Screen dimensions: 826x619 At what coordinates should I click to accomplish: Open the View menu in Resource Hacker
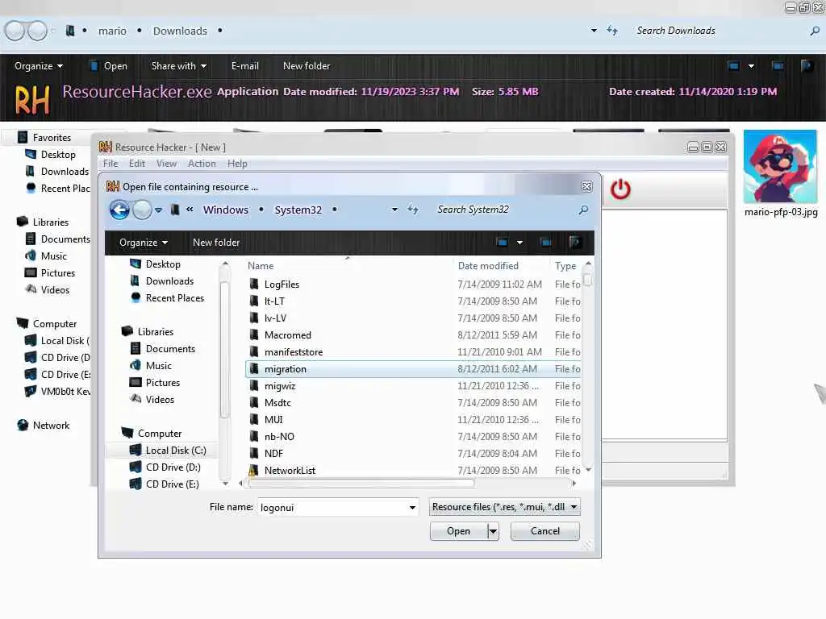pos(166,164)
